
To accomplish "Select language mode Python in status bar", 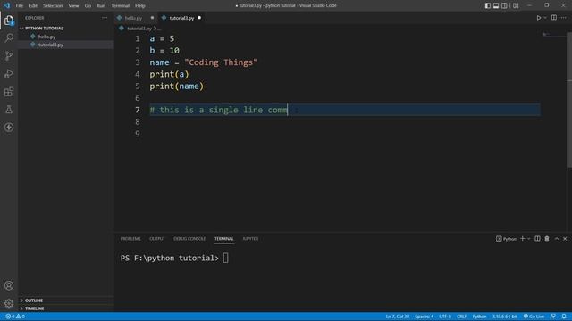I will tap(479, 317).
